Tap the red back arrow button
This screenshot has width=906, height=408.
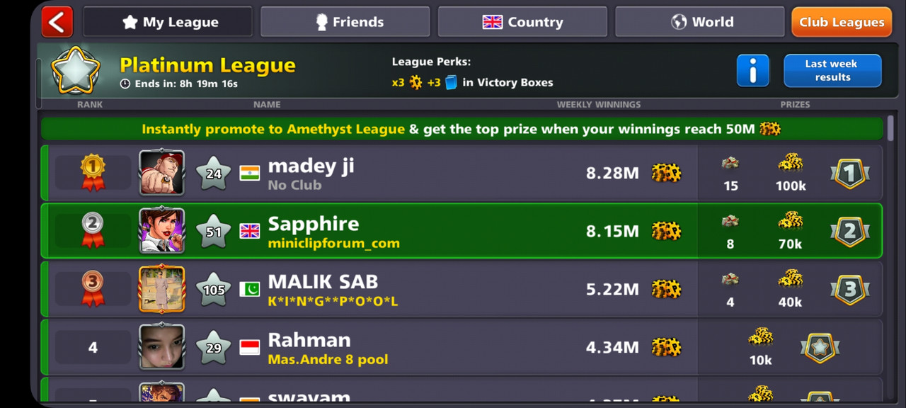(57, 22)
